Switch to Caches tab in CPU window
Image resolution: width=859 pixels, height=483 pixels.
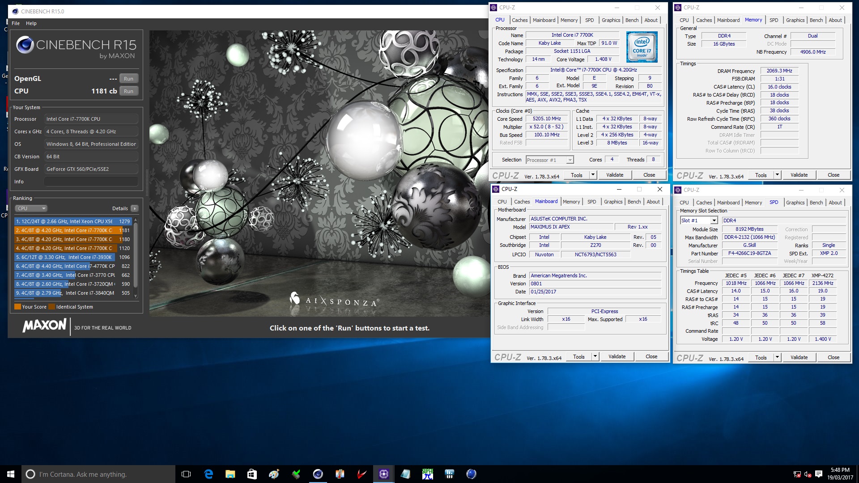(x=520, y=20)
